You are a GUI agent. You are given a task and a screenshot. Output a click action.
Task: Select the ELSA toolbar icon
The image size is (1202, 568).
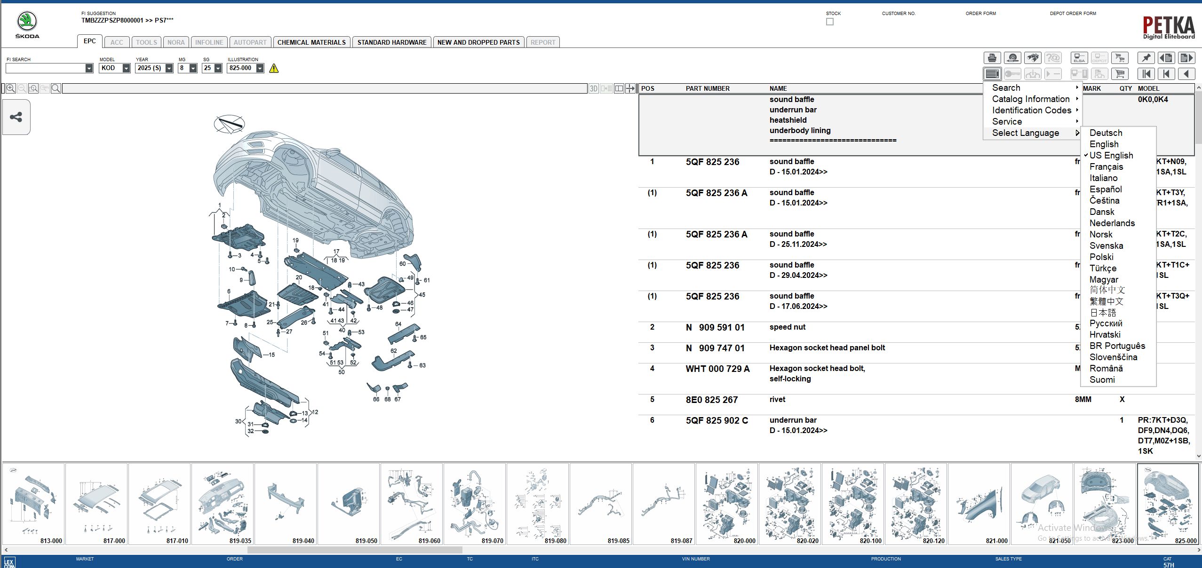click(x=1079, y=58)
